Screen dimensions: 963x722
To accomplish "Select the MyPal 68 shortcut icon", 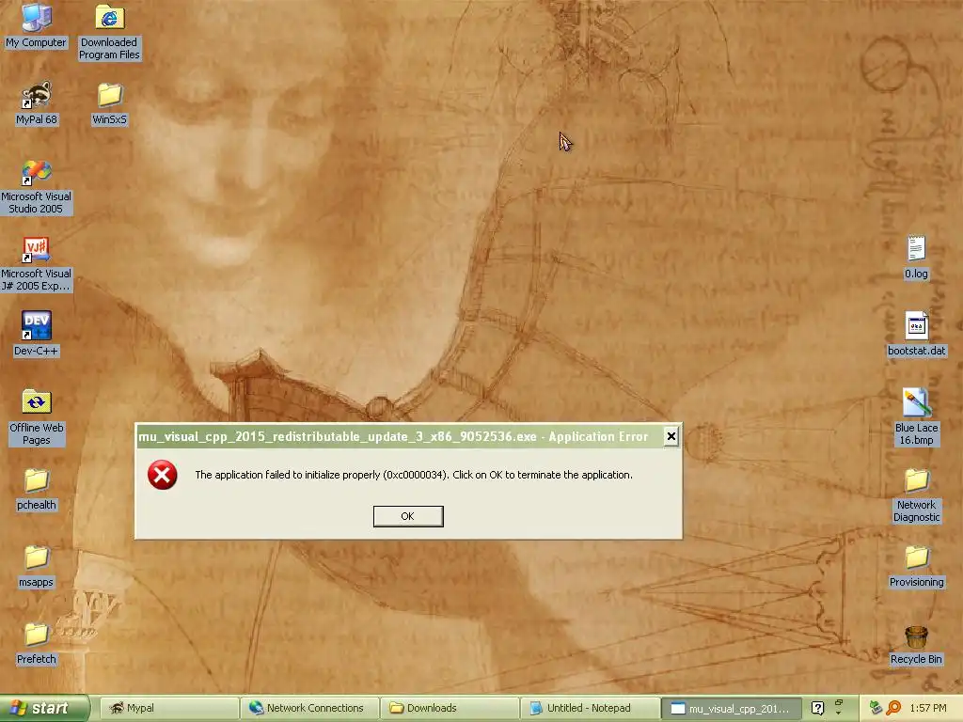I will [x=37, y=103].
